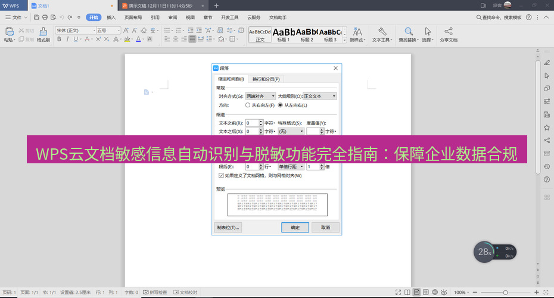554x298 pixels.
Task: Center align text in the ribbon
Action: [x=176, y=39]
